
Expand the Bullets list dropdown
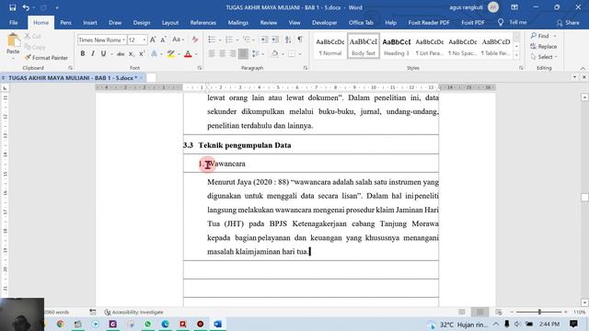tap(220, 40)
